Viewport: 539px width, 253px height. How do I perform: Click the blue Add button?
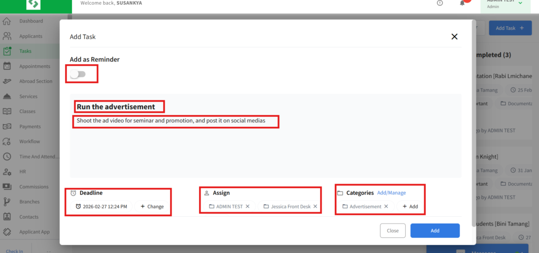point(435,230)
